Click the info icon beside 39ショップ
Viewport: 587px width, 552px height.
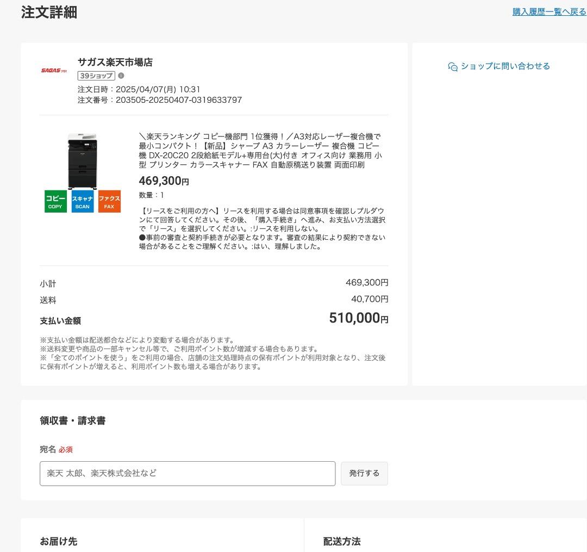pyautogui.click(x=121, y=76)
